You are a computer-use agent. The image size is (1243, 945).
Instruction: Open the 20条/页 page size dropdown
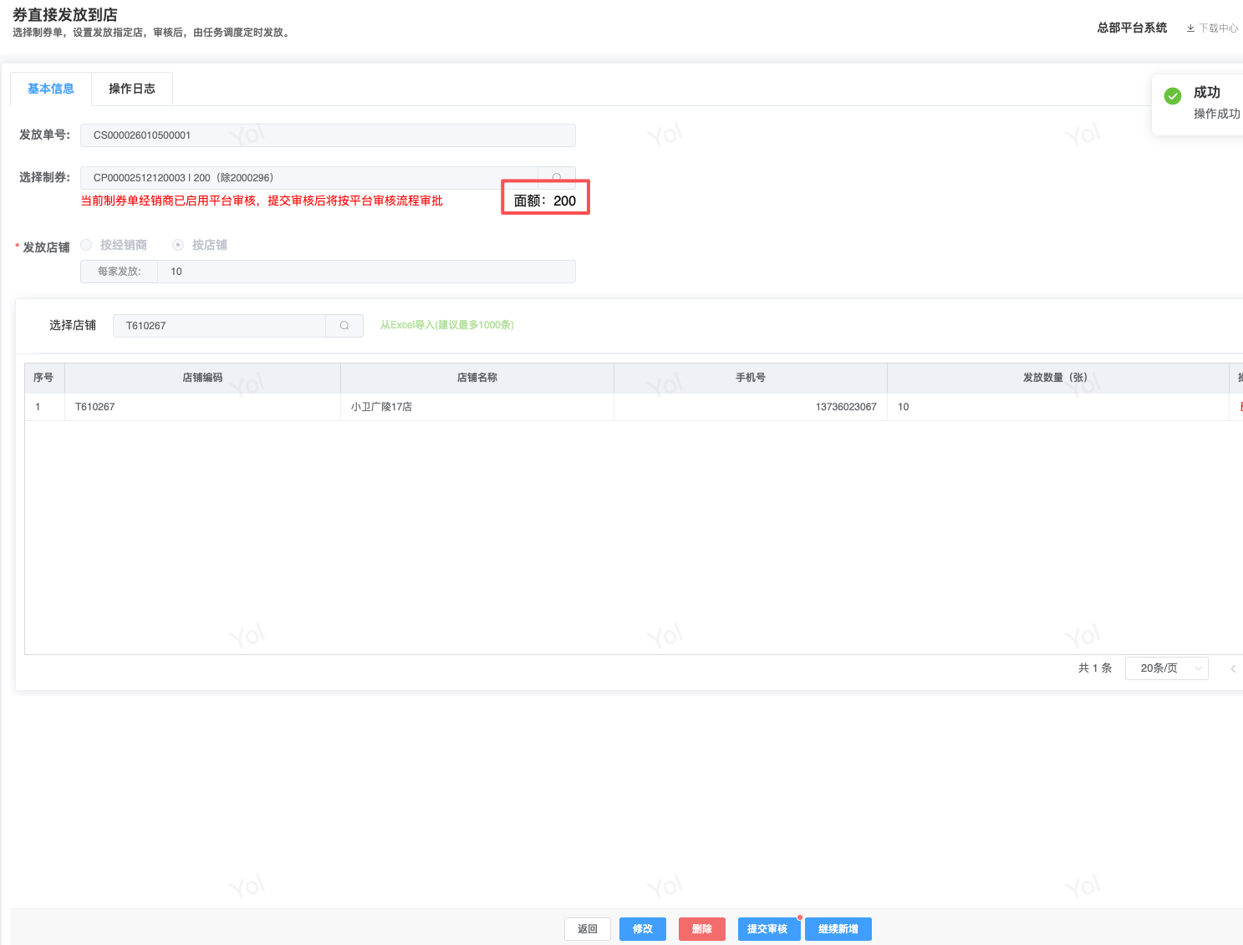pos(1167,668)
